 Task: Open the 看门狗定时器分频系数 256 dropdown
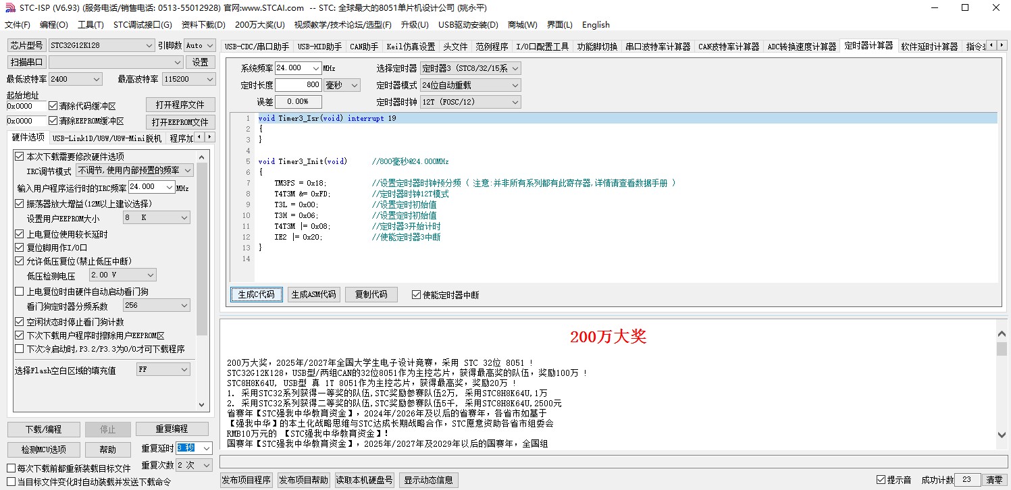point(156,306)
